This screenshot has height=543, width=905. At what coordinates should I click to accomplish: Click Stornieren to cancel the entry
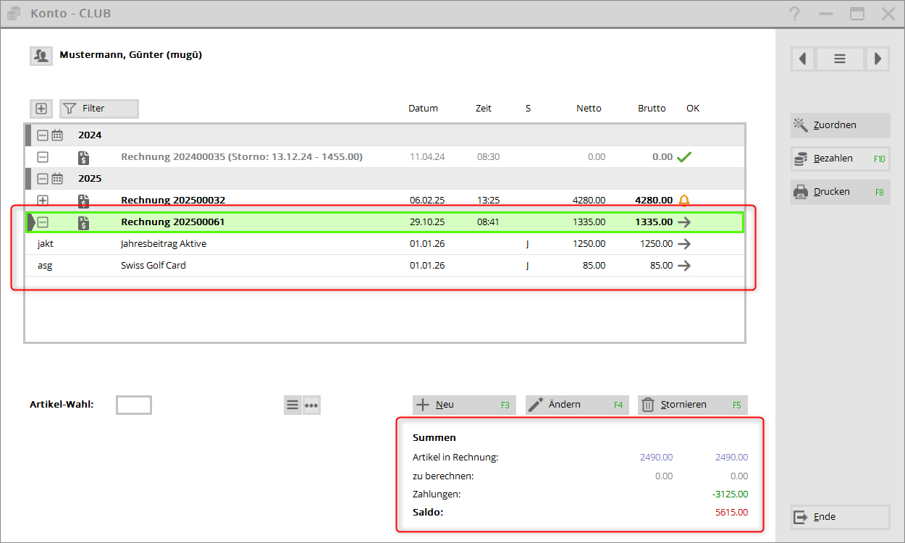692,405
